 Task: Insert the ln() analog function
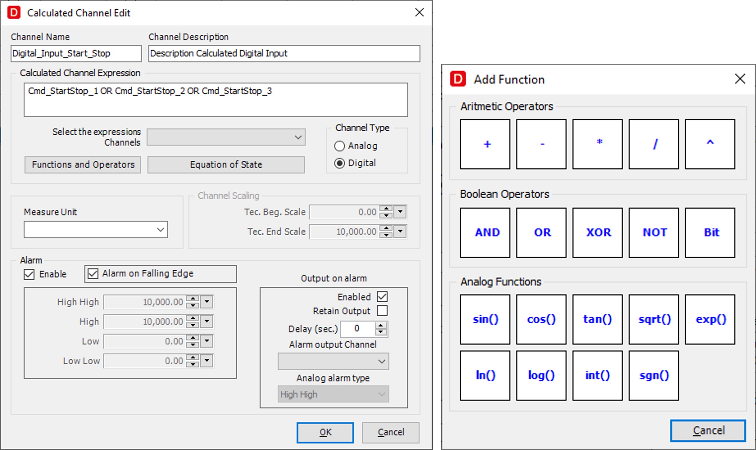[x=485, y=376]
